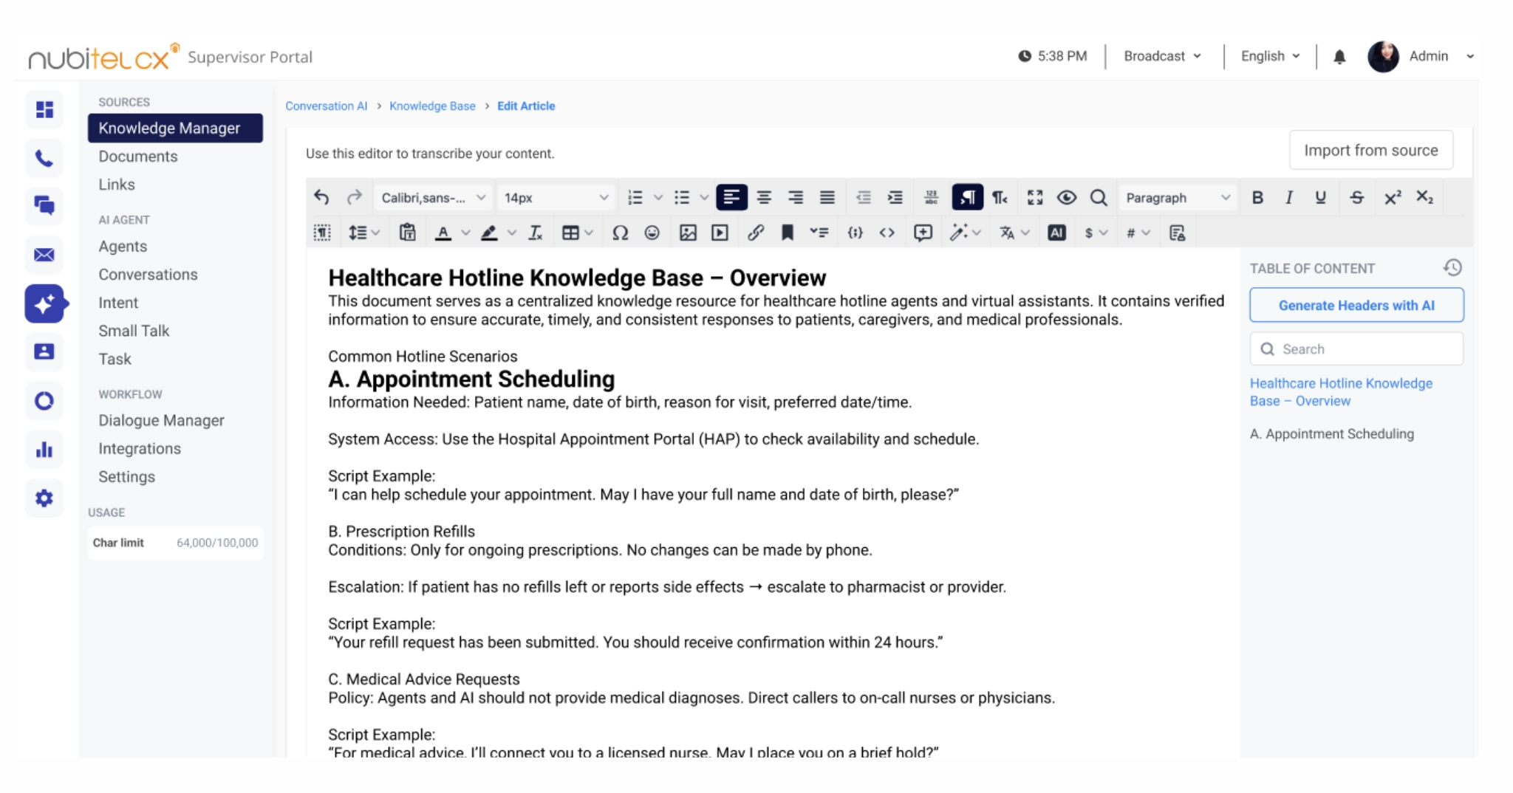Click the table of content history icon
Screen dimensions: 1513x793
[1452, 268]
